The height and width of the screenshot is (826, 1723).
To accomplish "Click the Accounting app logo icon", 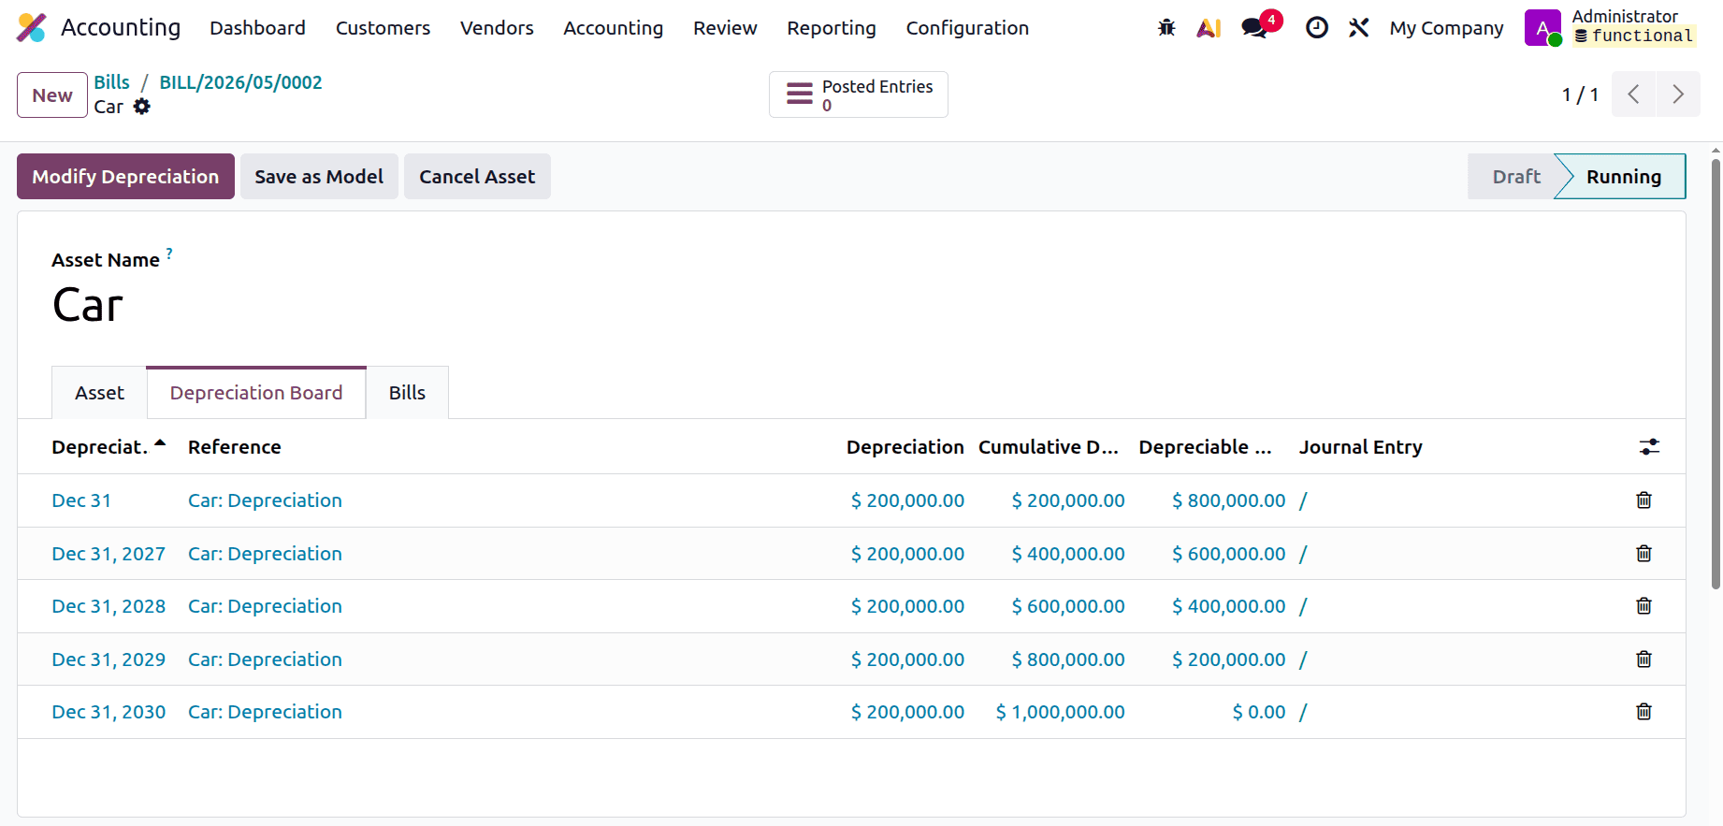I will (31, 28).
